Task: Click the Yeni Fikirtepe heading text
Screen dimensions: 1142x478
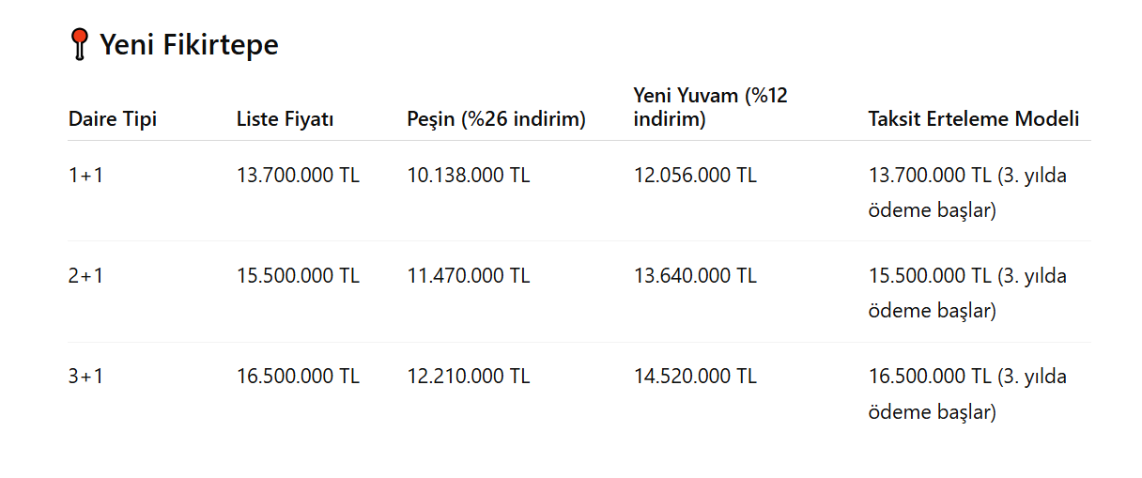Action: pos(189,45)
